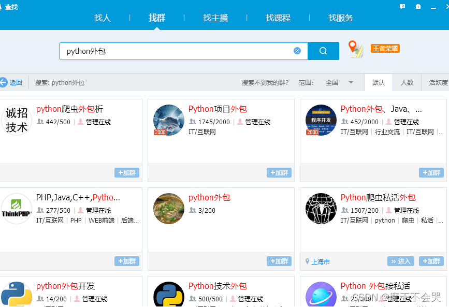The height and width of the screenshot is (307, 449).
Task: Open the nearby map location icon
Action: tap(355, 49)
